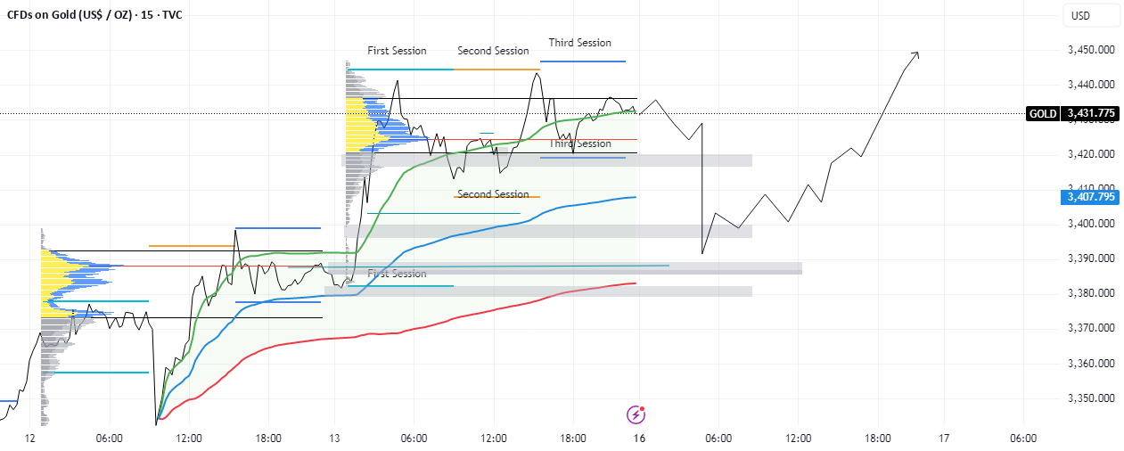This screenshot has width=1124, height=451.
Task: Select the top Second Session label
Action: 493,51
